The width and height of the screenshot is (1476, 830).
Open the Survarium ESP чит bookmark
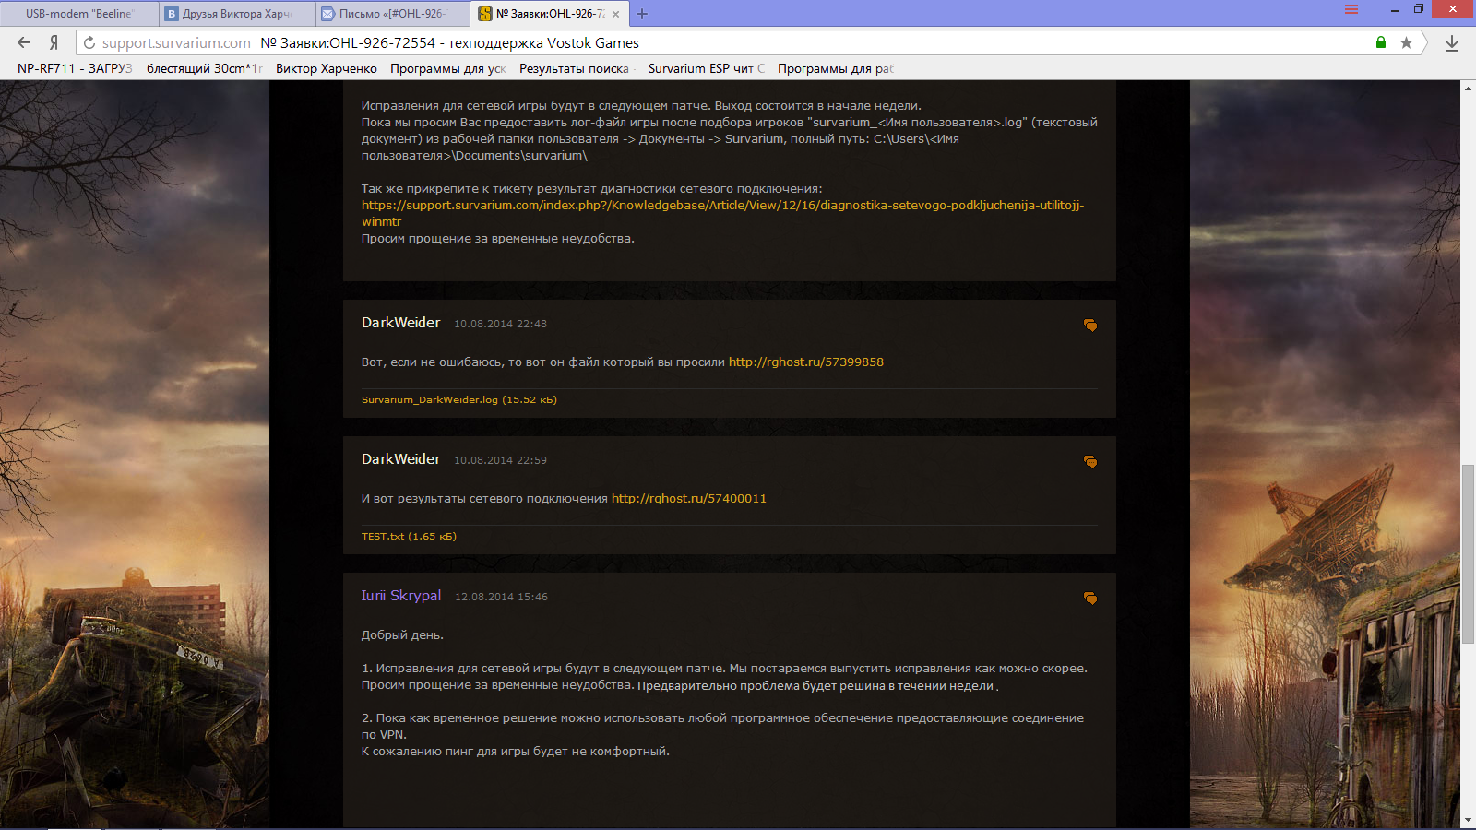(707, 68)
